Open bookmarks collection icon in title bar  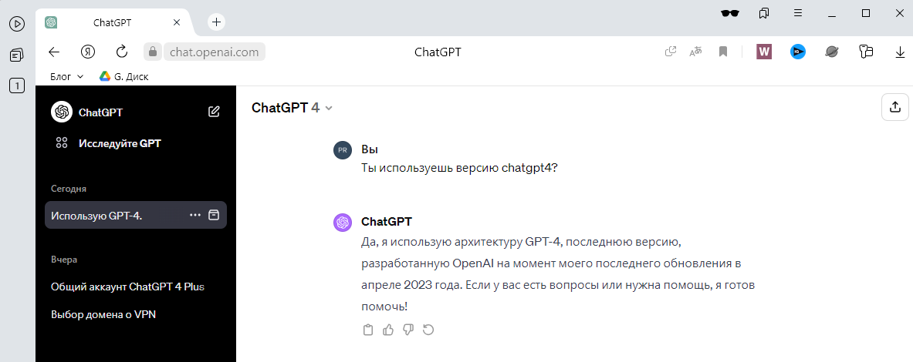(x=765, y=13)
